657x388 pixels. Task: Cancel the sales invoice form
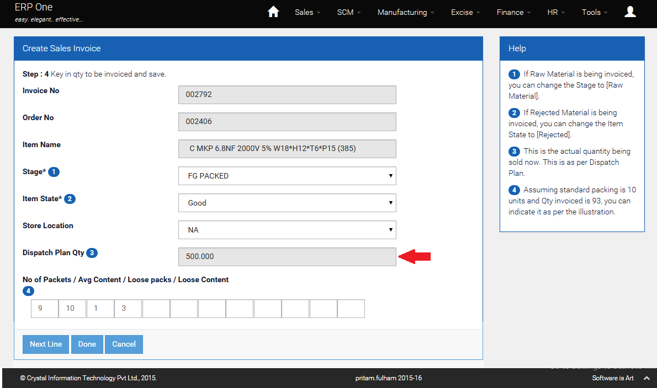tap(124, 344)
